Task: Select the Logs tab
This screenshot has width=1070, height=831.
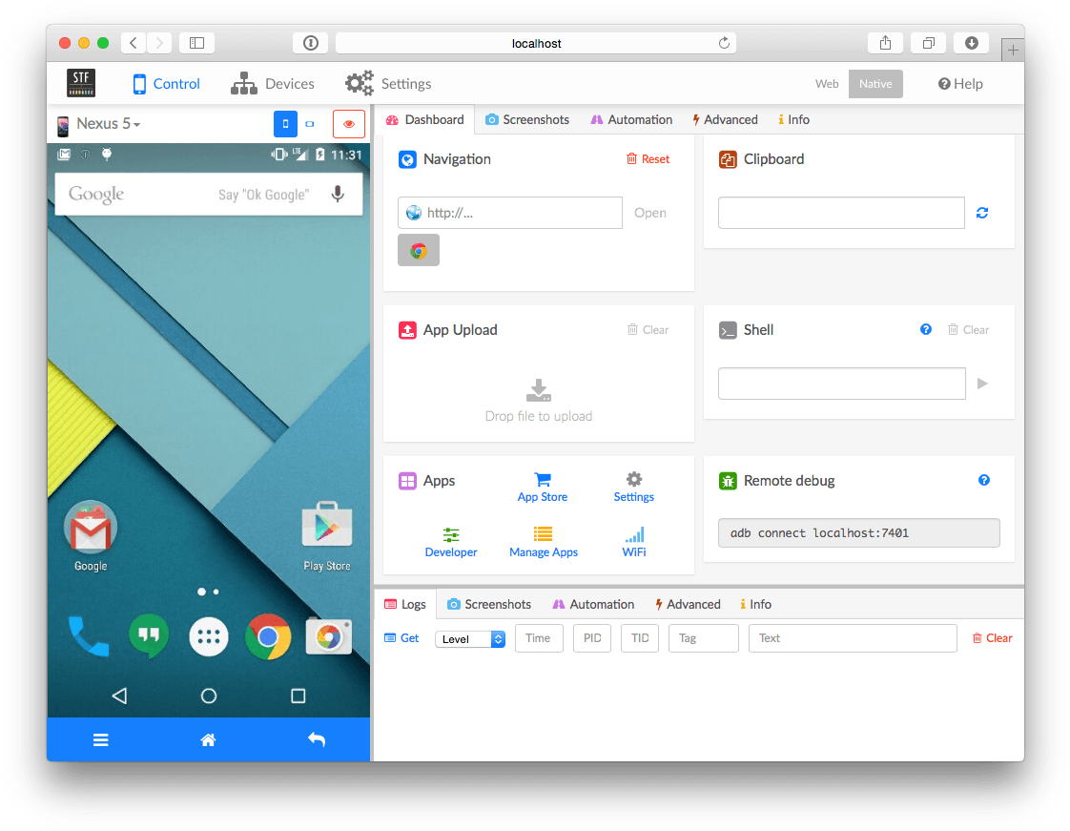Action: pos(405,604)
